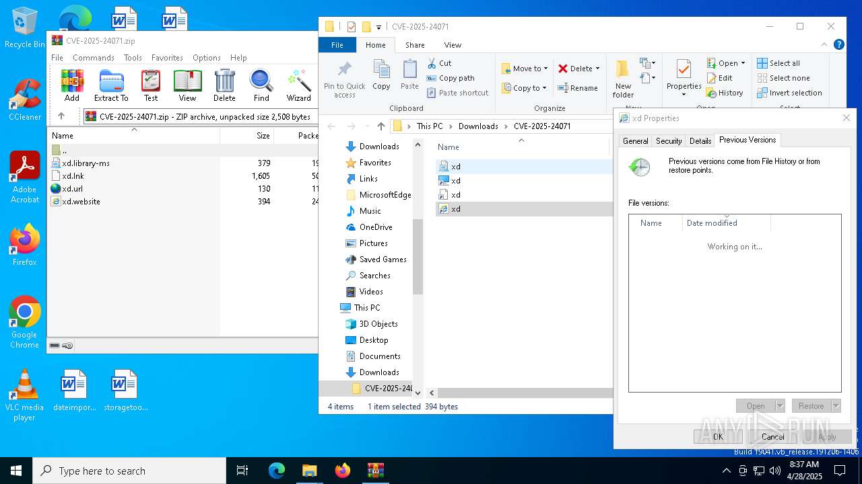Open the File tab in Explorer
Screen dimensions: 862x484
pyautogui.click(x=337, y=45)
